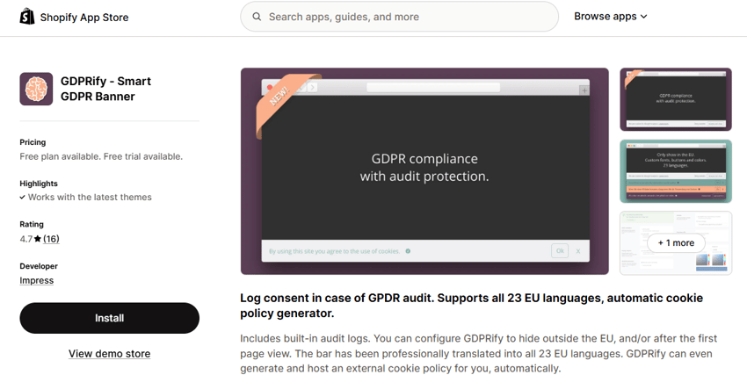Viewport: 747px width, 375px height.
Task: Click the search magnifier icon
Action: tap(257, 17)
